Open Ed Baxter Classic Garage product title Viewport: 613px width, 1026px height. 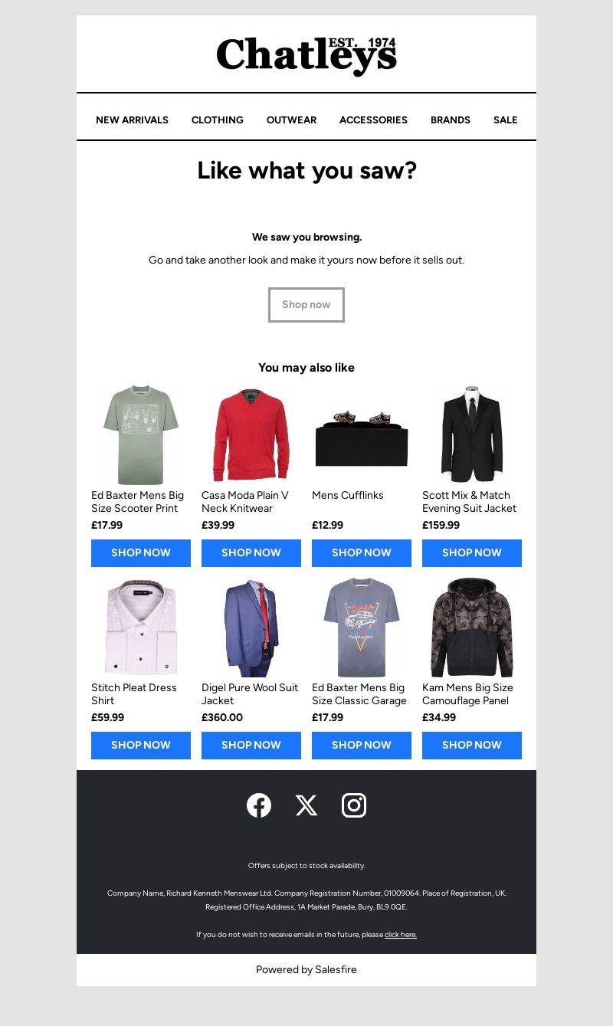coord(359,694)
